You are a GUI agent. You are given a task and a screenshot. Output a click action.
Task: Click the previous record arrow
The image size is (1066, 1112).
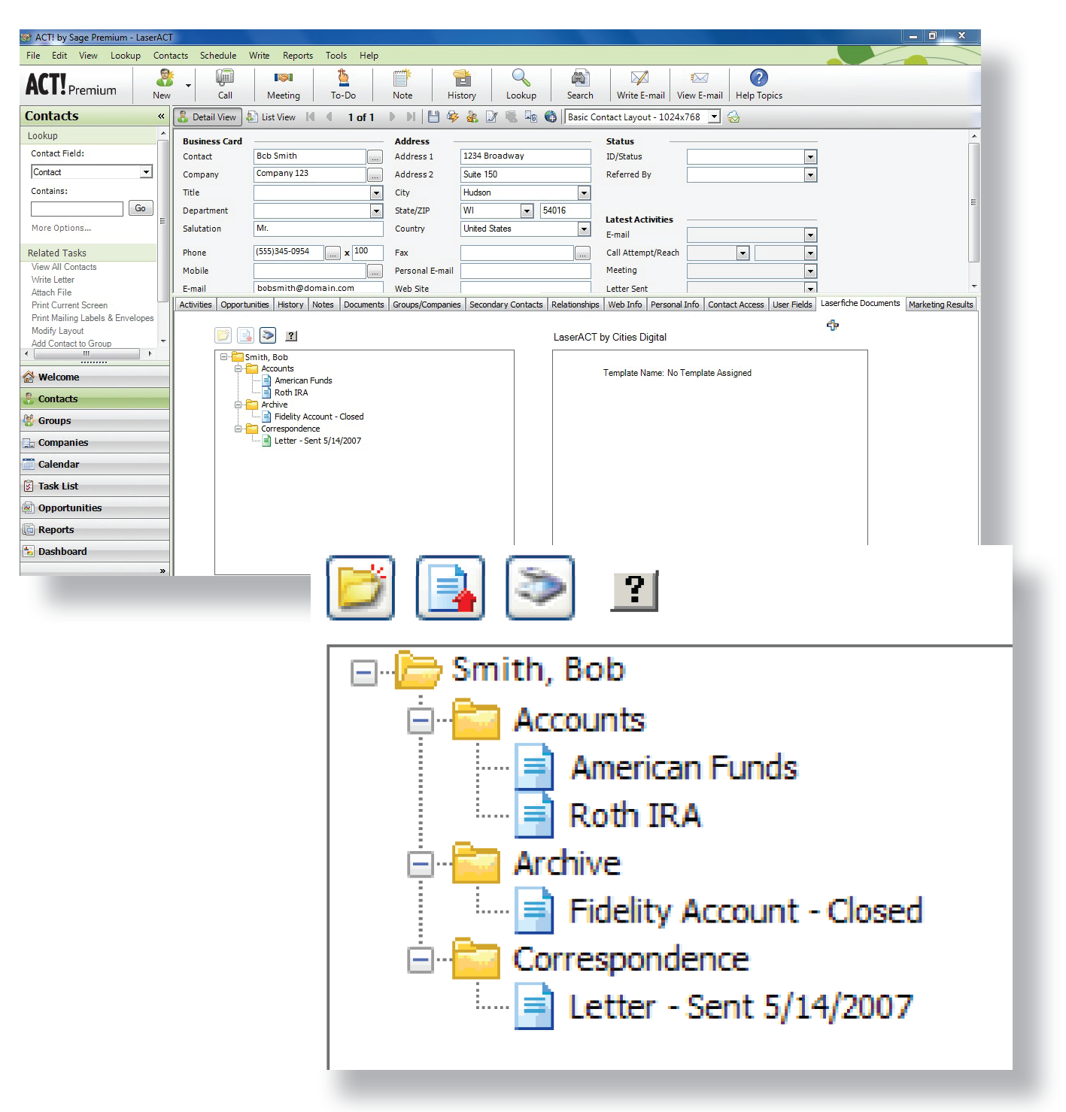click(x=330, y=117)
